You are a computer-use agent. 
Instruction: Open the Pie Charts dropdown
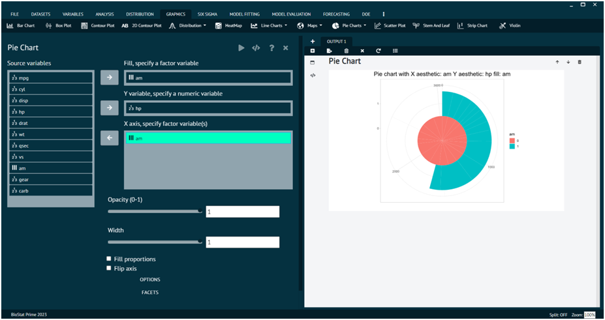[349, 26]
